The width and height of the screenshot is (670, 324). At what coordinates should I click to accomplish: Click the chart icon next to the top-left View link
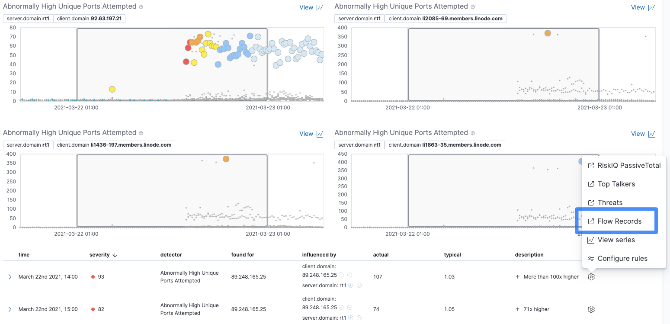click(319, 7)
